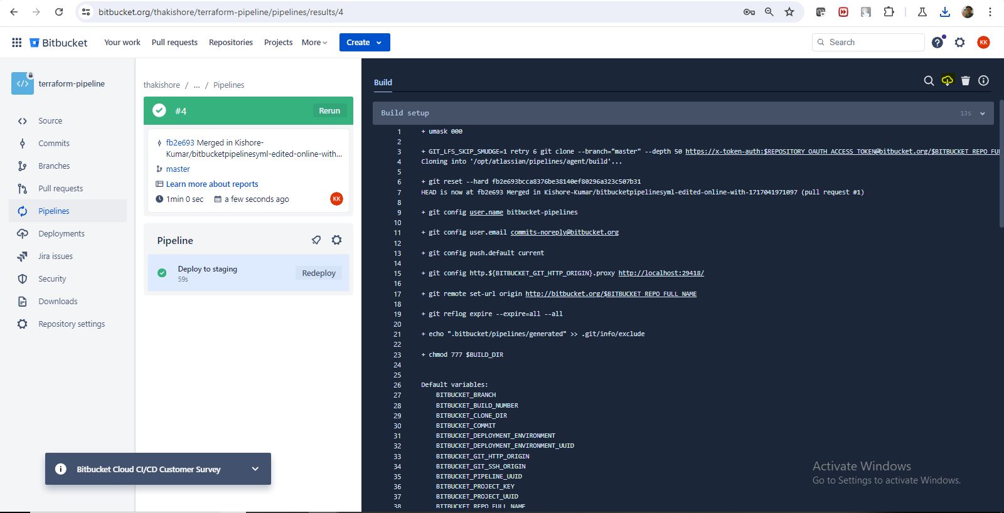Download the build log via cloud icon
This screenshot has width=1004, height=513.
tap(947, 81)
